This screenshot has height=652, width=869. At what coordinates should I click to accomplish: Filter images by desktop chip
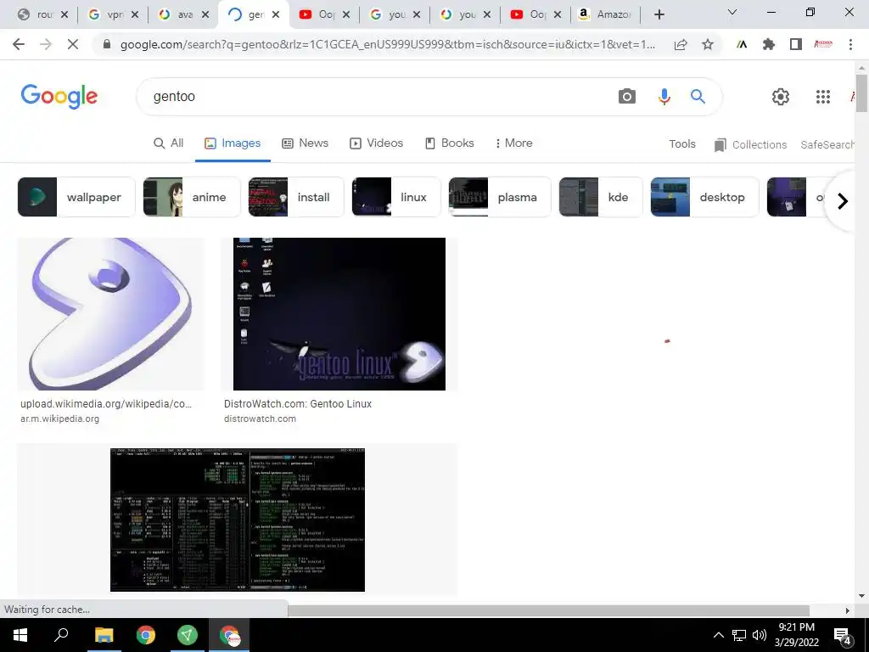704,197
